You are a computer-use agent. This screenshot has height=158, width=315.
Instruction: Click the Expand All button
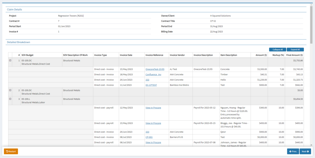coord(295,49)
